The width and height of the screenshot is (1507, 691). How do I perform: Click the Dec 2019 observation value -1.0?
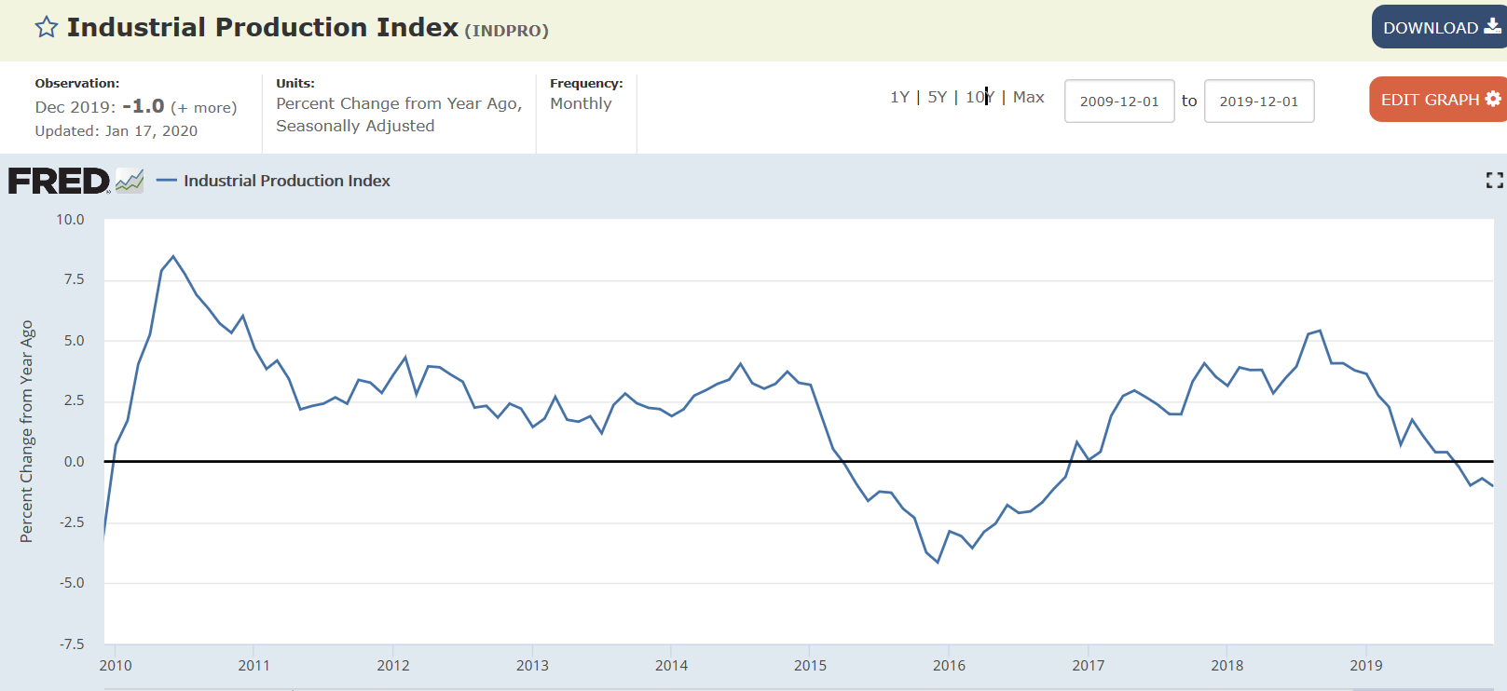pos(144,106)
